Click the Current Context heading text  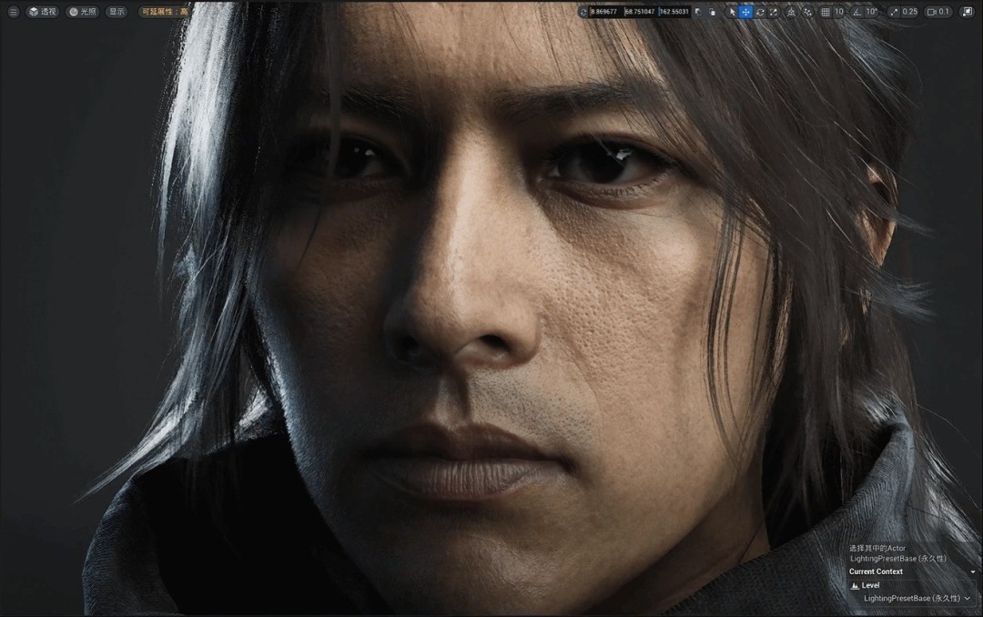point(876,571)
